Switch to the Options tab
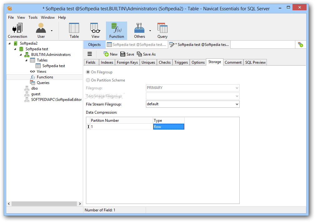This screenshot has height=222, width=315. pyautogui.click(x=198, y=62)
